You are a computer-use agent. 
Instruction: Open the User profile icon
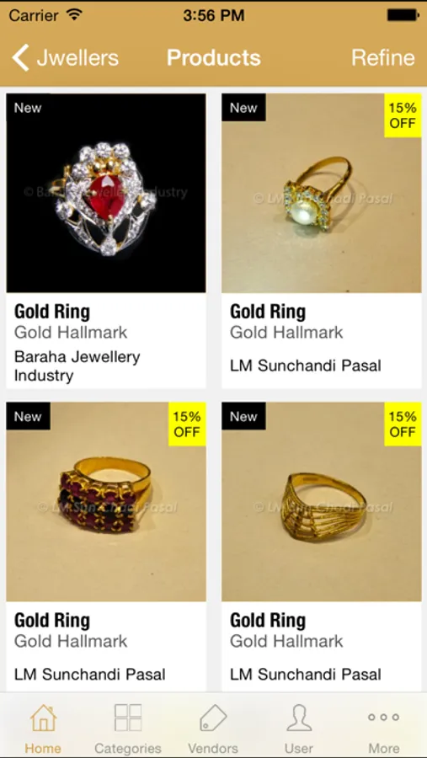point(299,718)
